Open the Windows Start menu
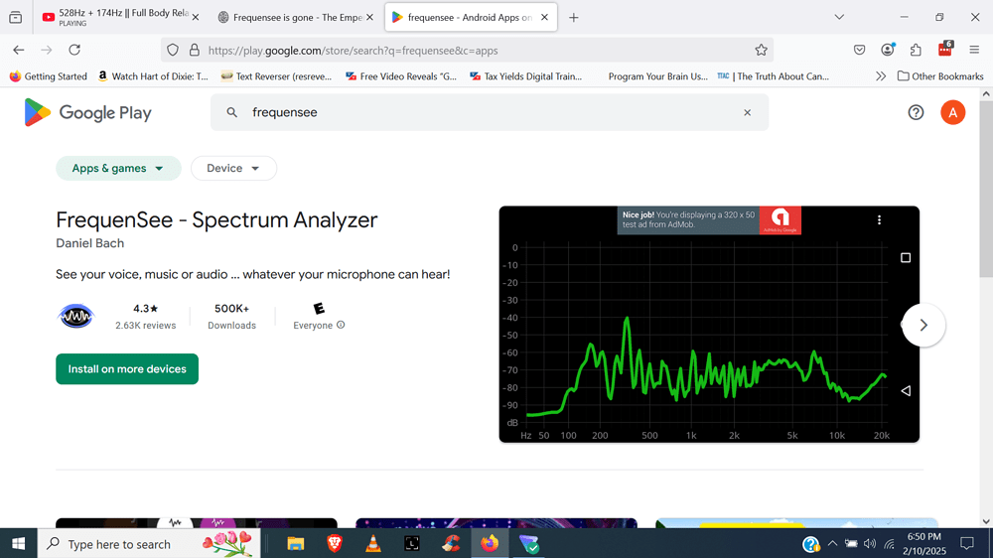Image resolution: width=993 pixels, height=558 pixels. tap(18, 543)
